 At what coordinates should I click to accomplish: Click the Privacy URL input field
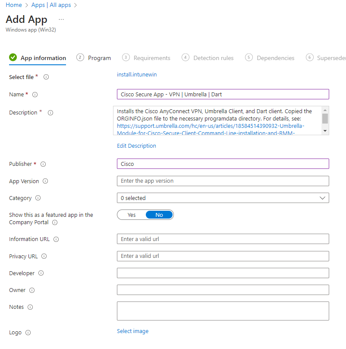(x=223, y=256)
